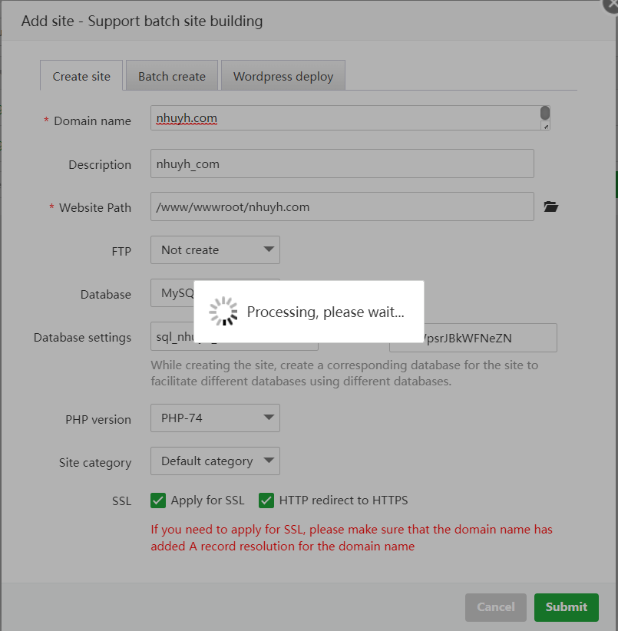This screenshot has height=631, width=618.
Task: Expand the PHP version PHP-74 dropdown
Action: (x=215, y=418)
